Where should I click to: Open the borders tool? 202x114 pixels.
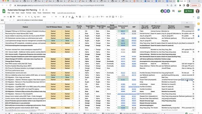point(80,17)
